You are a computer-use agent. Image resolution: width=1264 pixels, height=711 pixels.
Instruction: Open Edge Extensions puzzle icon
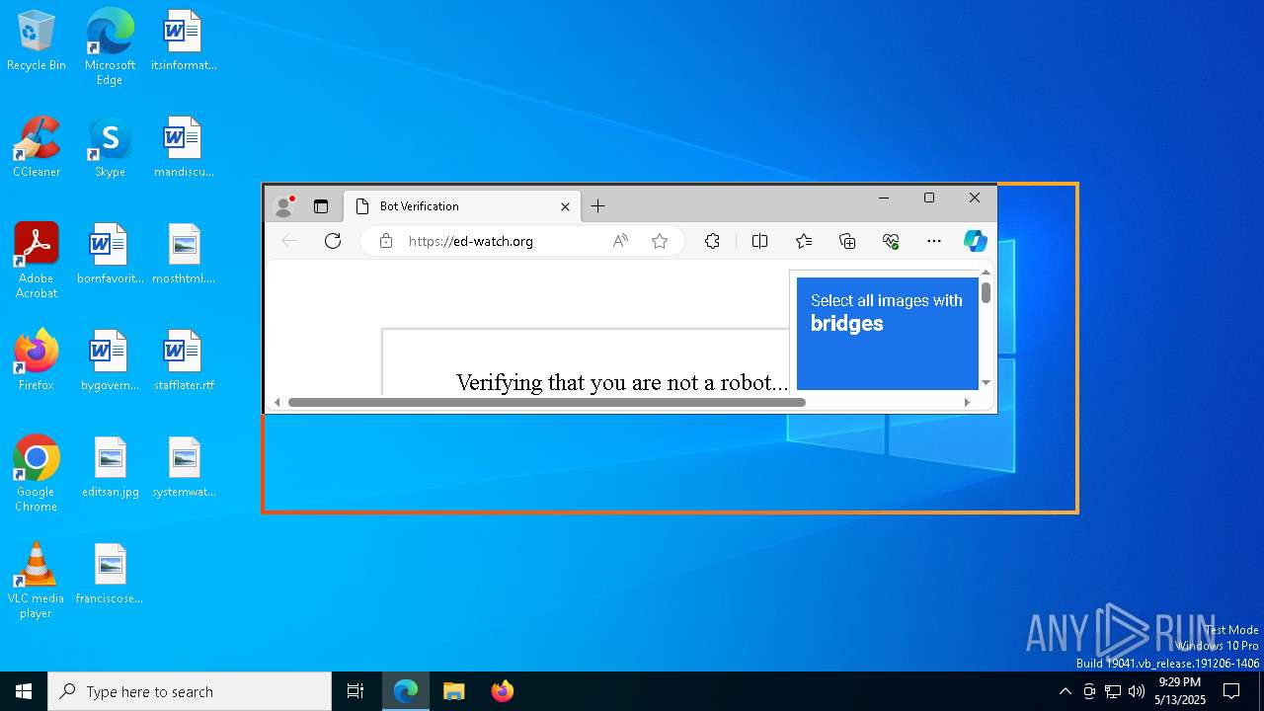pos(712,241)
